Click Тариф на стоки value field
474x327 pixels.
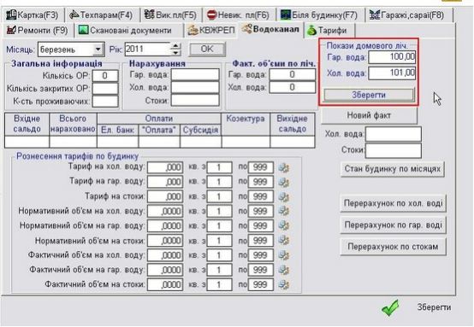pos(165,196)
